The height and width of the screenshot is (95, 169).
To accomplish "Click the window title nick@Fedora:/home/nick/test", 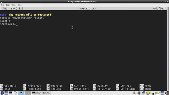I will 82,2.
